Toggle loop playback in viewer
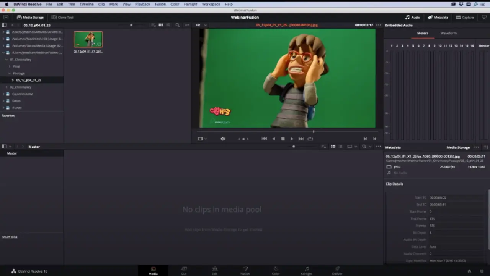Image resolution: width=490 pixels, height=276 pixels. [310, 139]
